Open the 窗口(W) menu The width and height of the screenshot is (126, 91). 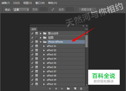pos(40,3)
